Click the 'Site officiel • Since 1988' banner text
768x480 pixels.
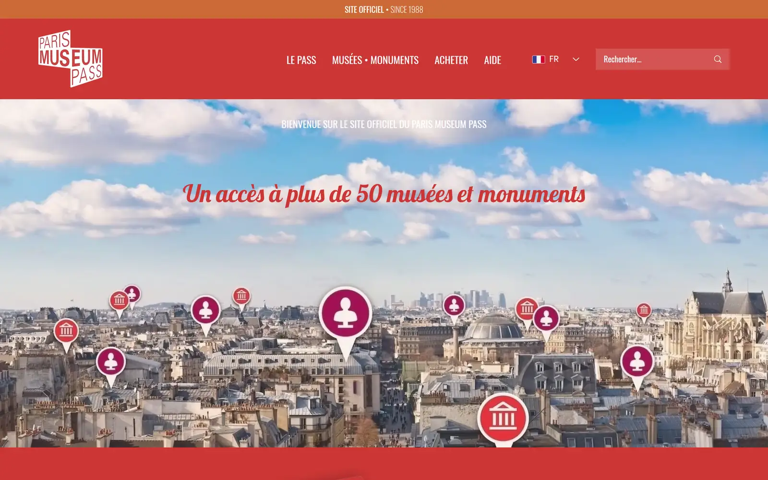click(384, 10)
